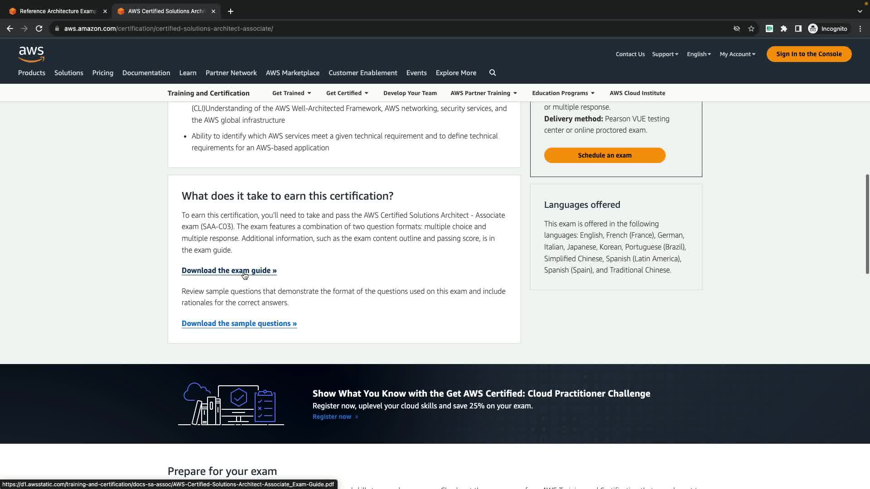Viewport: 870px width, 489px height.
Task: Click Download the sample questions link
Action: [239, 324]
